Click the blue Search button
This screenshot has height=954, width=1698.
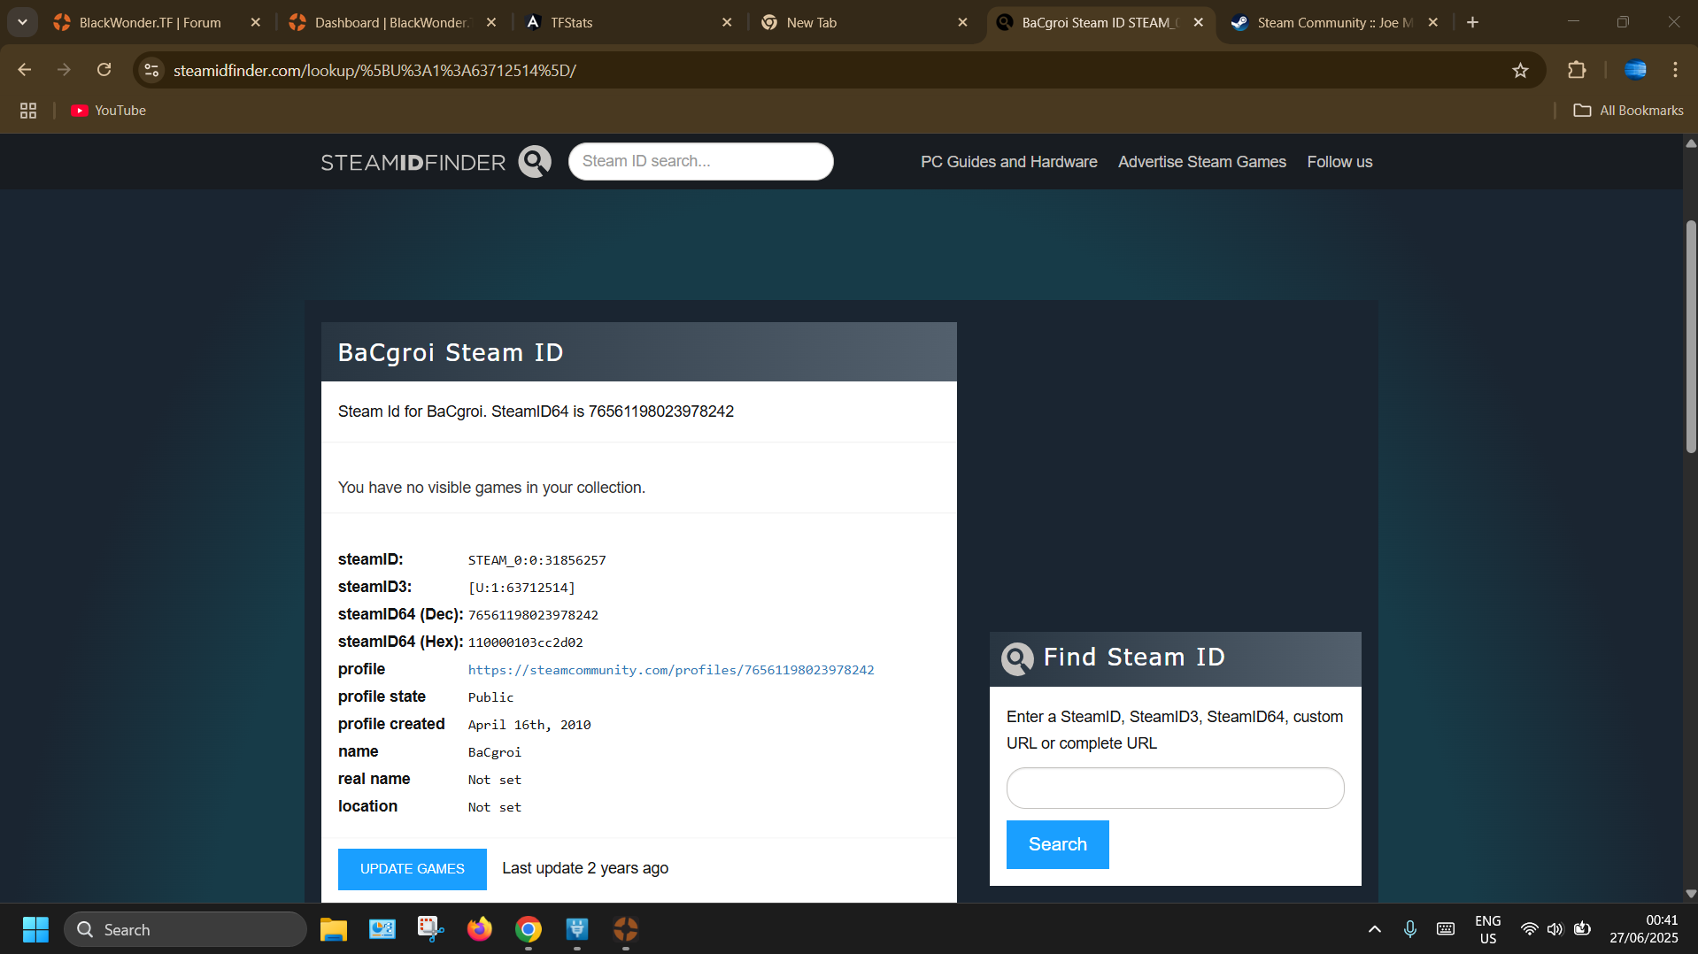click(1057, 844)
